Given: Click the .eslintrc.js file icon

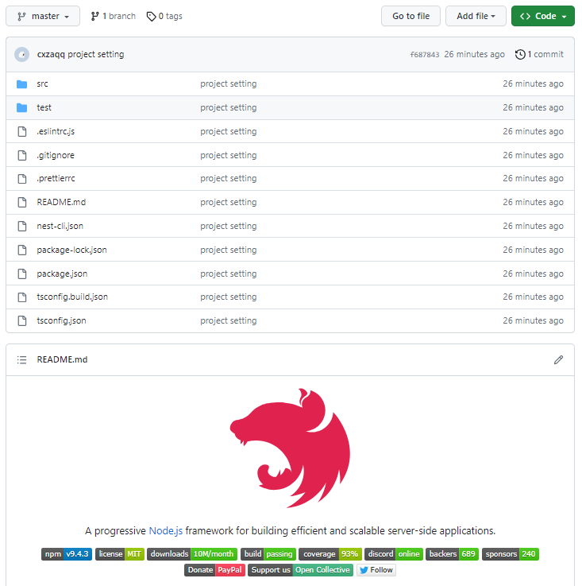Looking at the screenshot, I should coord(22,131).
